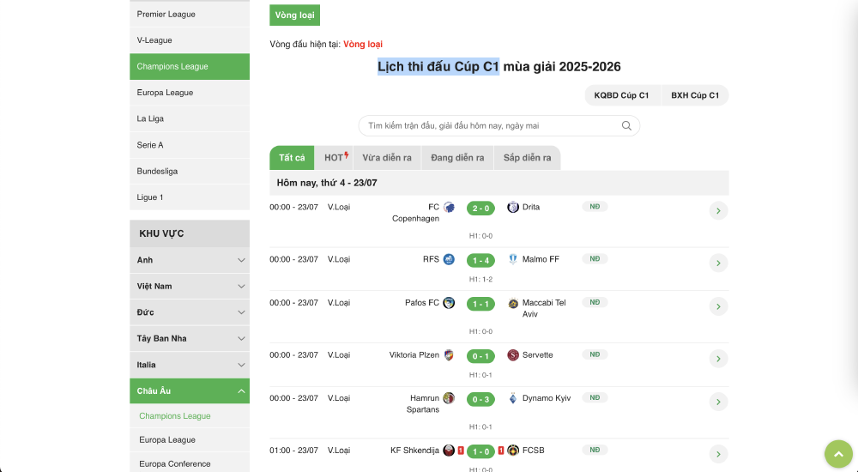Open details arrow for RFS match

coord(719,263)
